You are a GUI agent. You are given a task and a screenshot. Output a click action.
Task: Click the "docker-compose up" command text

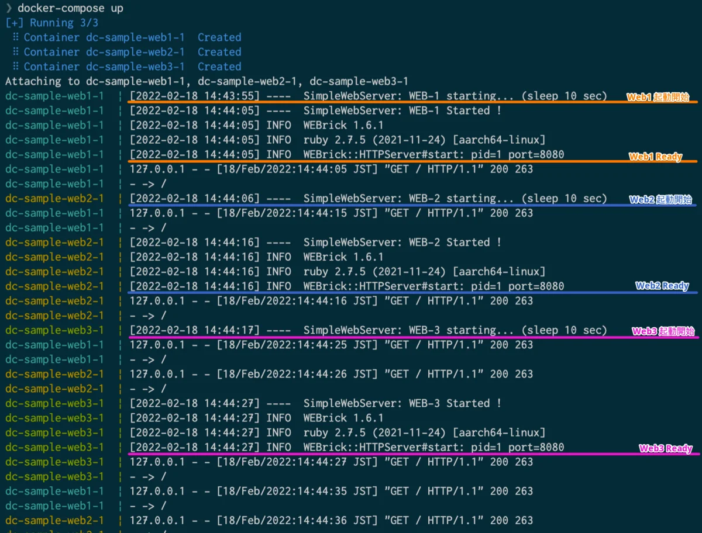70,8
